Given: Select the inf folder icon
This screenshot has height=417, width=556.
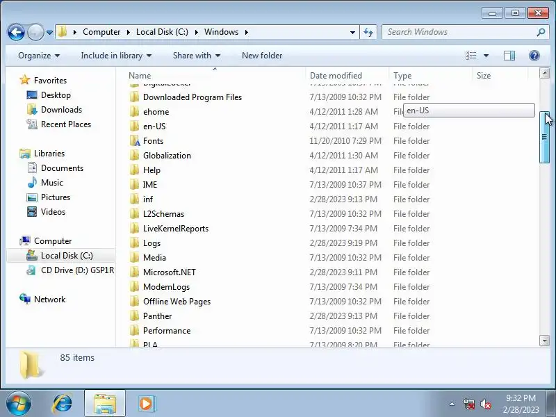Looking at the screenshot, I should tap(134, 199).
